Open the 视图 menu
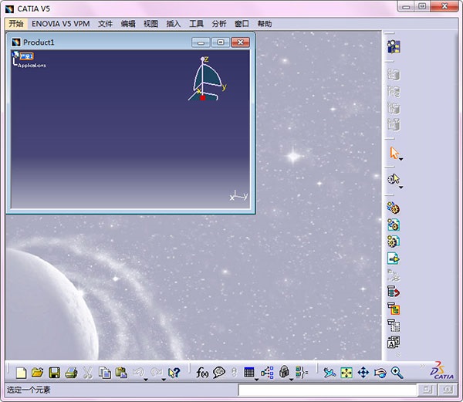The width and height of the screenshot is (463, 402). point(151,24)
